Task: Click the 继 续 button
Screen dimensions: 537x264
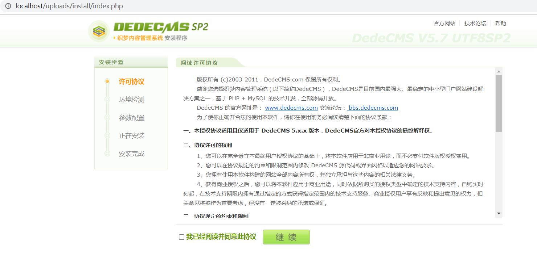Action: coord(286,237)
